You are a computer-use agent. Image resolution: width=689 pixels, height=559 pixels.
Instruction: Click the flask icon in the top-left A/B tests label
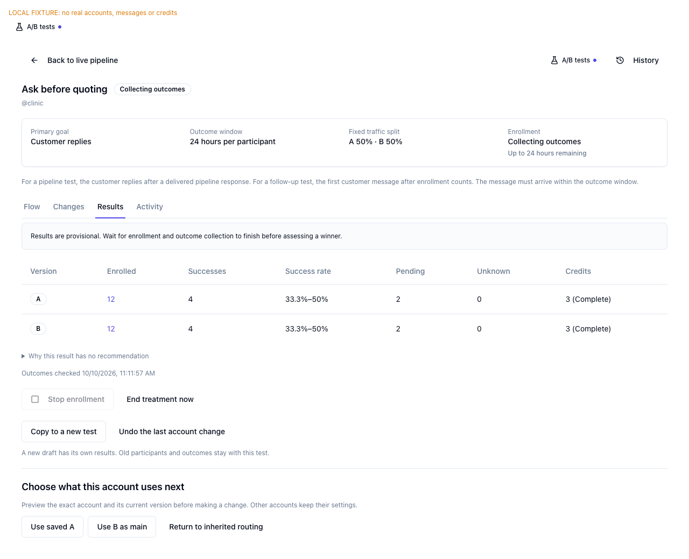click(19, 27)
